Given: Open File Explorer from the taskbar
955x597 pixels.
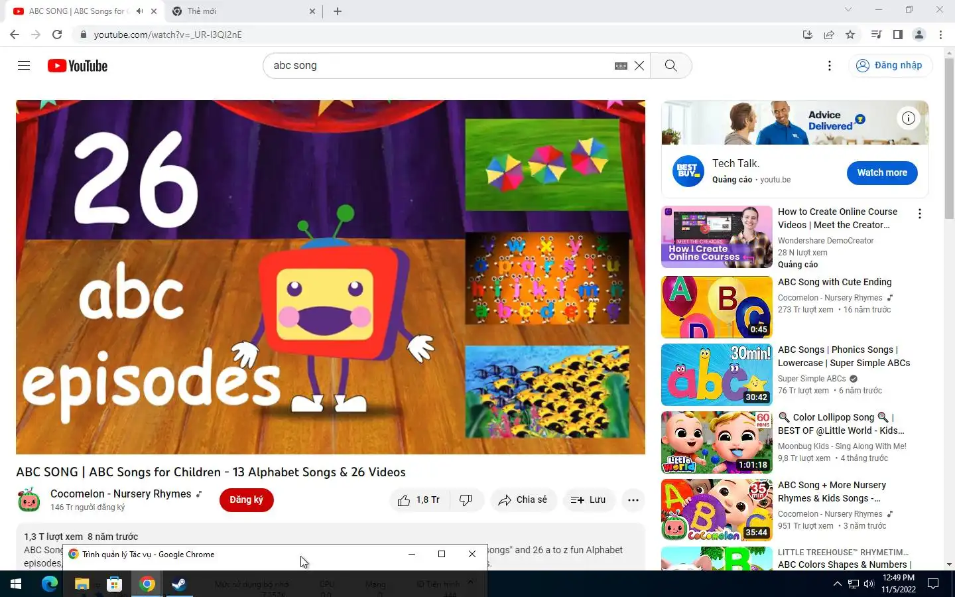Looking at the screenshot, I should pos(82,584).
